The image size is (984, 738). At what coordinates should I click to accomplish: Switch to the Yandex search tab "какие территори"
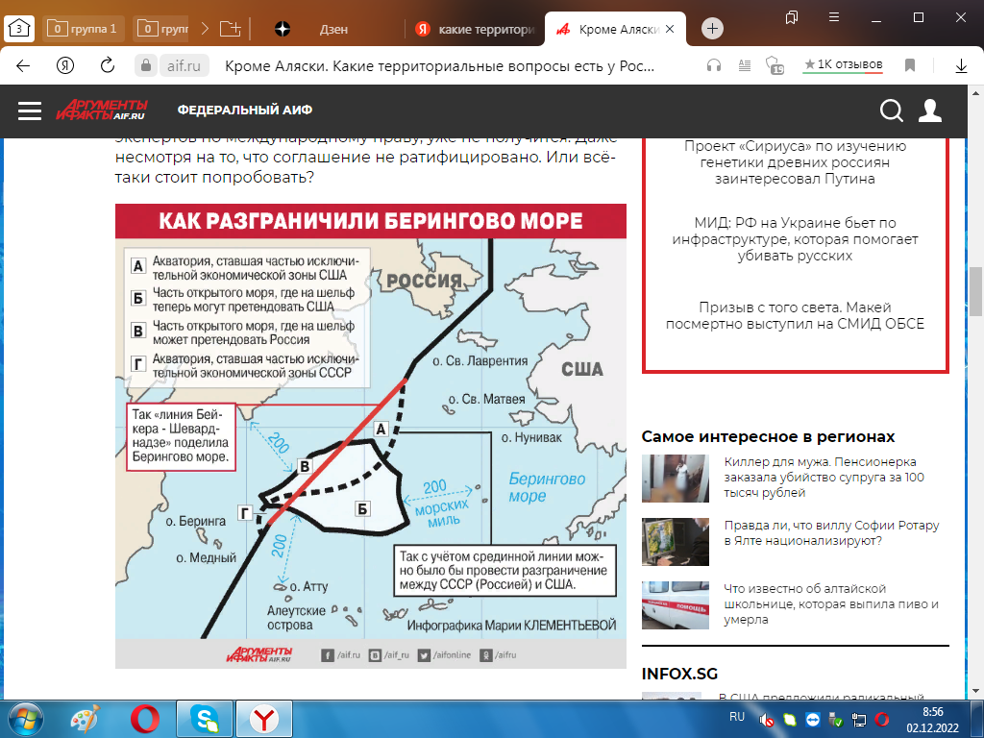pos(475,29)
